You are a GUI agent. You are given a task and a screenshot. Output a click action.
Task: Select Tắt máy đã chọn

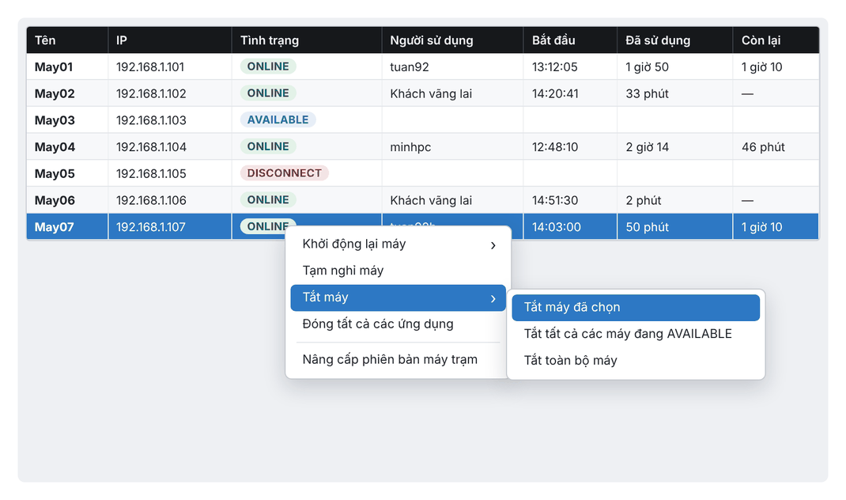click(636, 307)
